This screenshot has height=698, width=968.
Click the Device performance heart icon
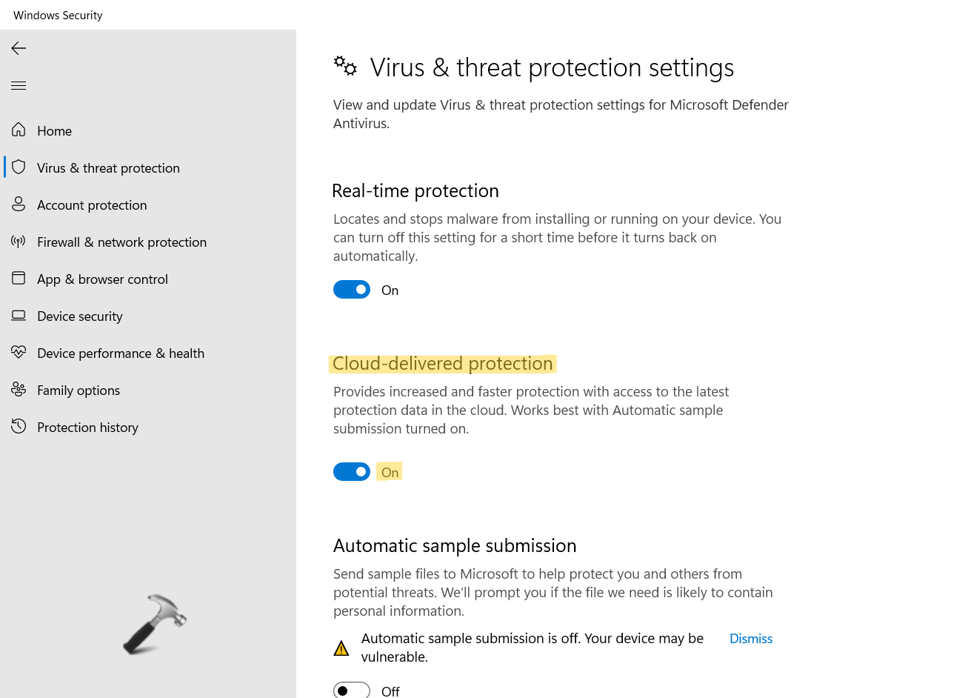coord(19,353)
